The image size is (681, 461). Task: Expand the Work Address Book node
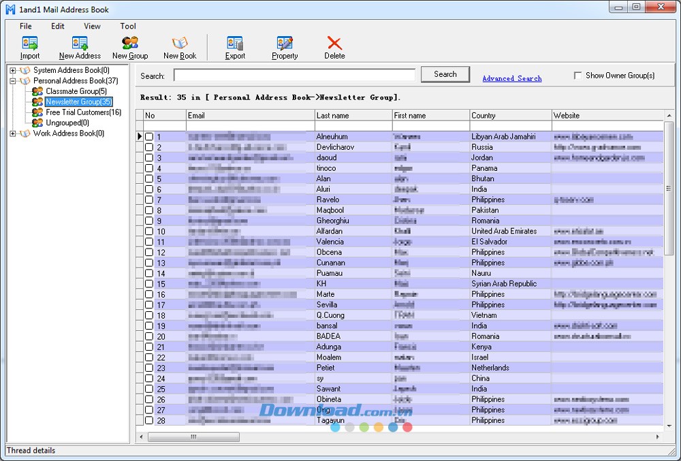(13, 133)
